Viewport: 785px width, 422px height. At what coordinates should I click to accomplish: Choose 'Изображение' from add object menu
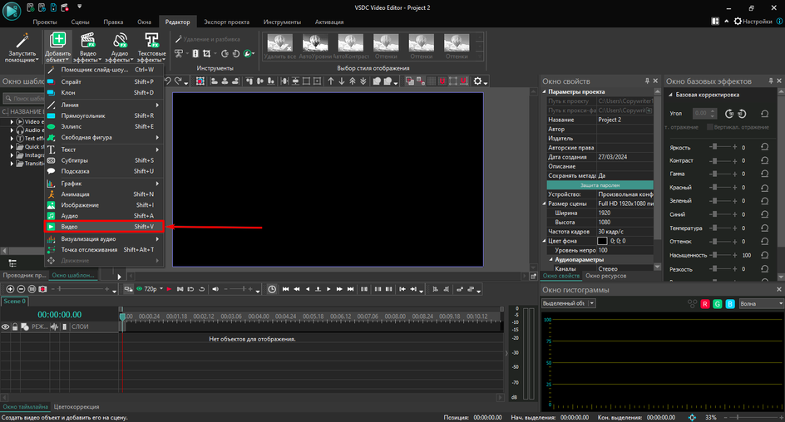coord(104,205)
